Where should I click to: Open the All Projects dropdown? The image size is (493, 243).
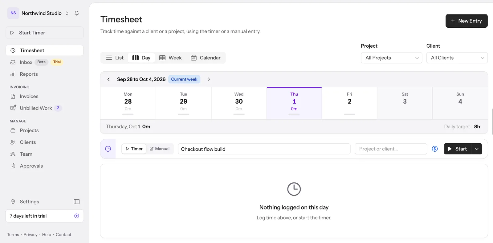click(x=392, y=58)
